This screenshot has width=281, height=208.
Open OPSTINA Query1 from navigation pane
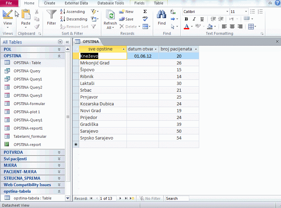[28, 79]
